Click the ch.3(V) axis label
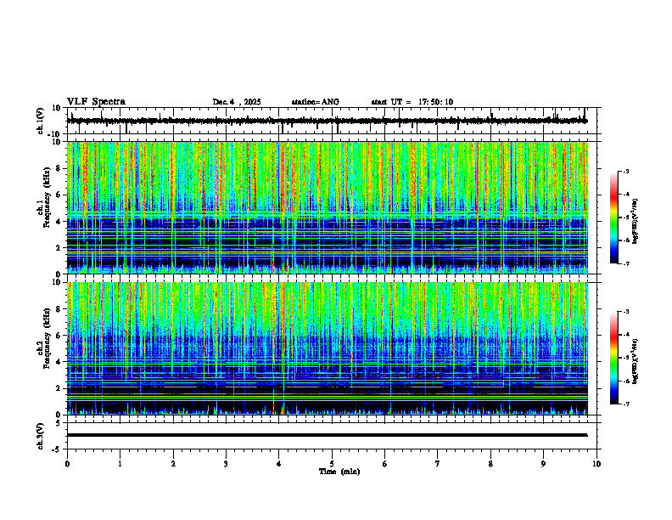The image size is (672, 520). 41,436
